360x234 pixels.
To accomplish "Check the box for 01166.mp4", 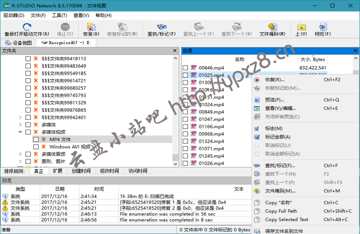I will pyautogui.click(x=185, y=126).
